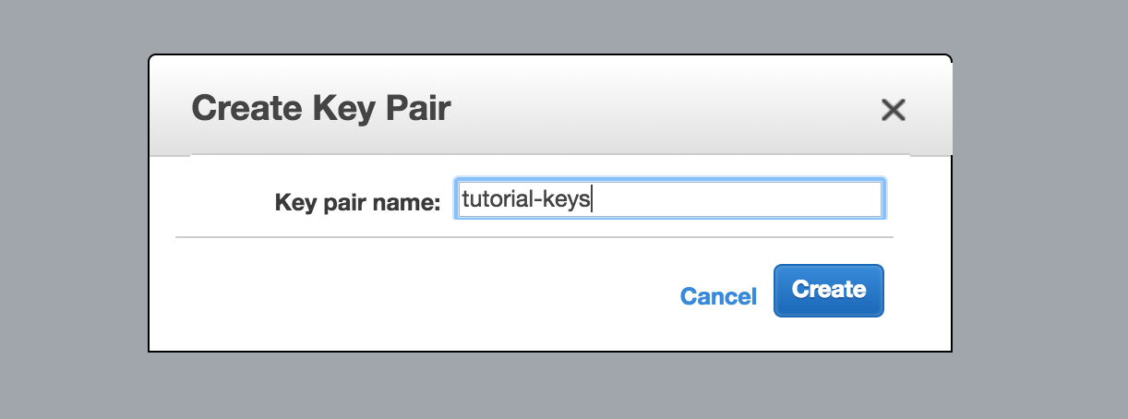This screenshot has height=419, width=1128.
Task: Cancel the key pair creation
Action: tap(718, 296)
